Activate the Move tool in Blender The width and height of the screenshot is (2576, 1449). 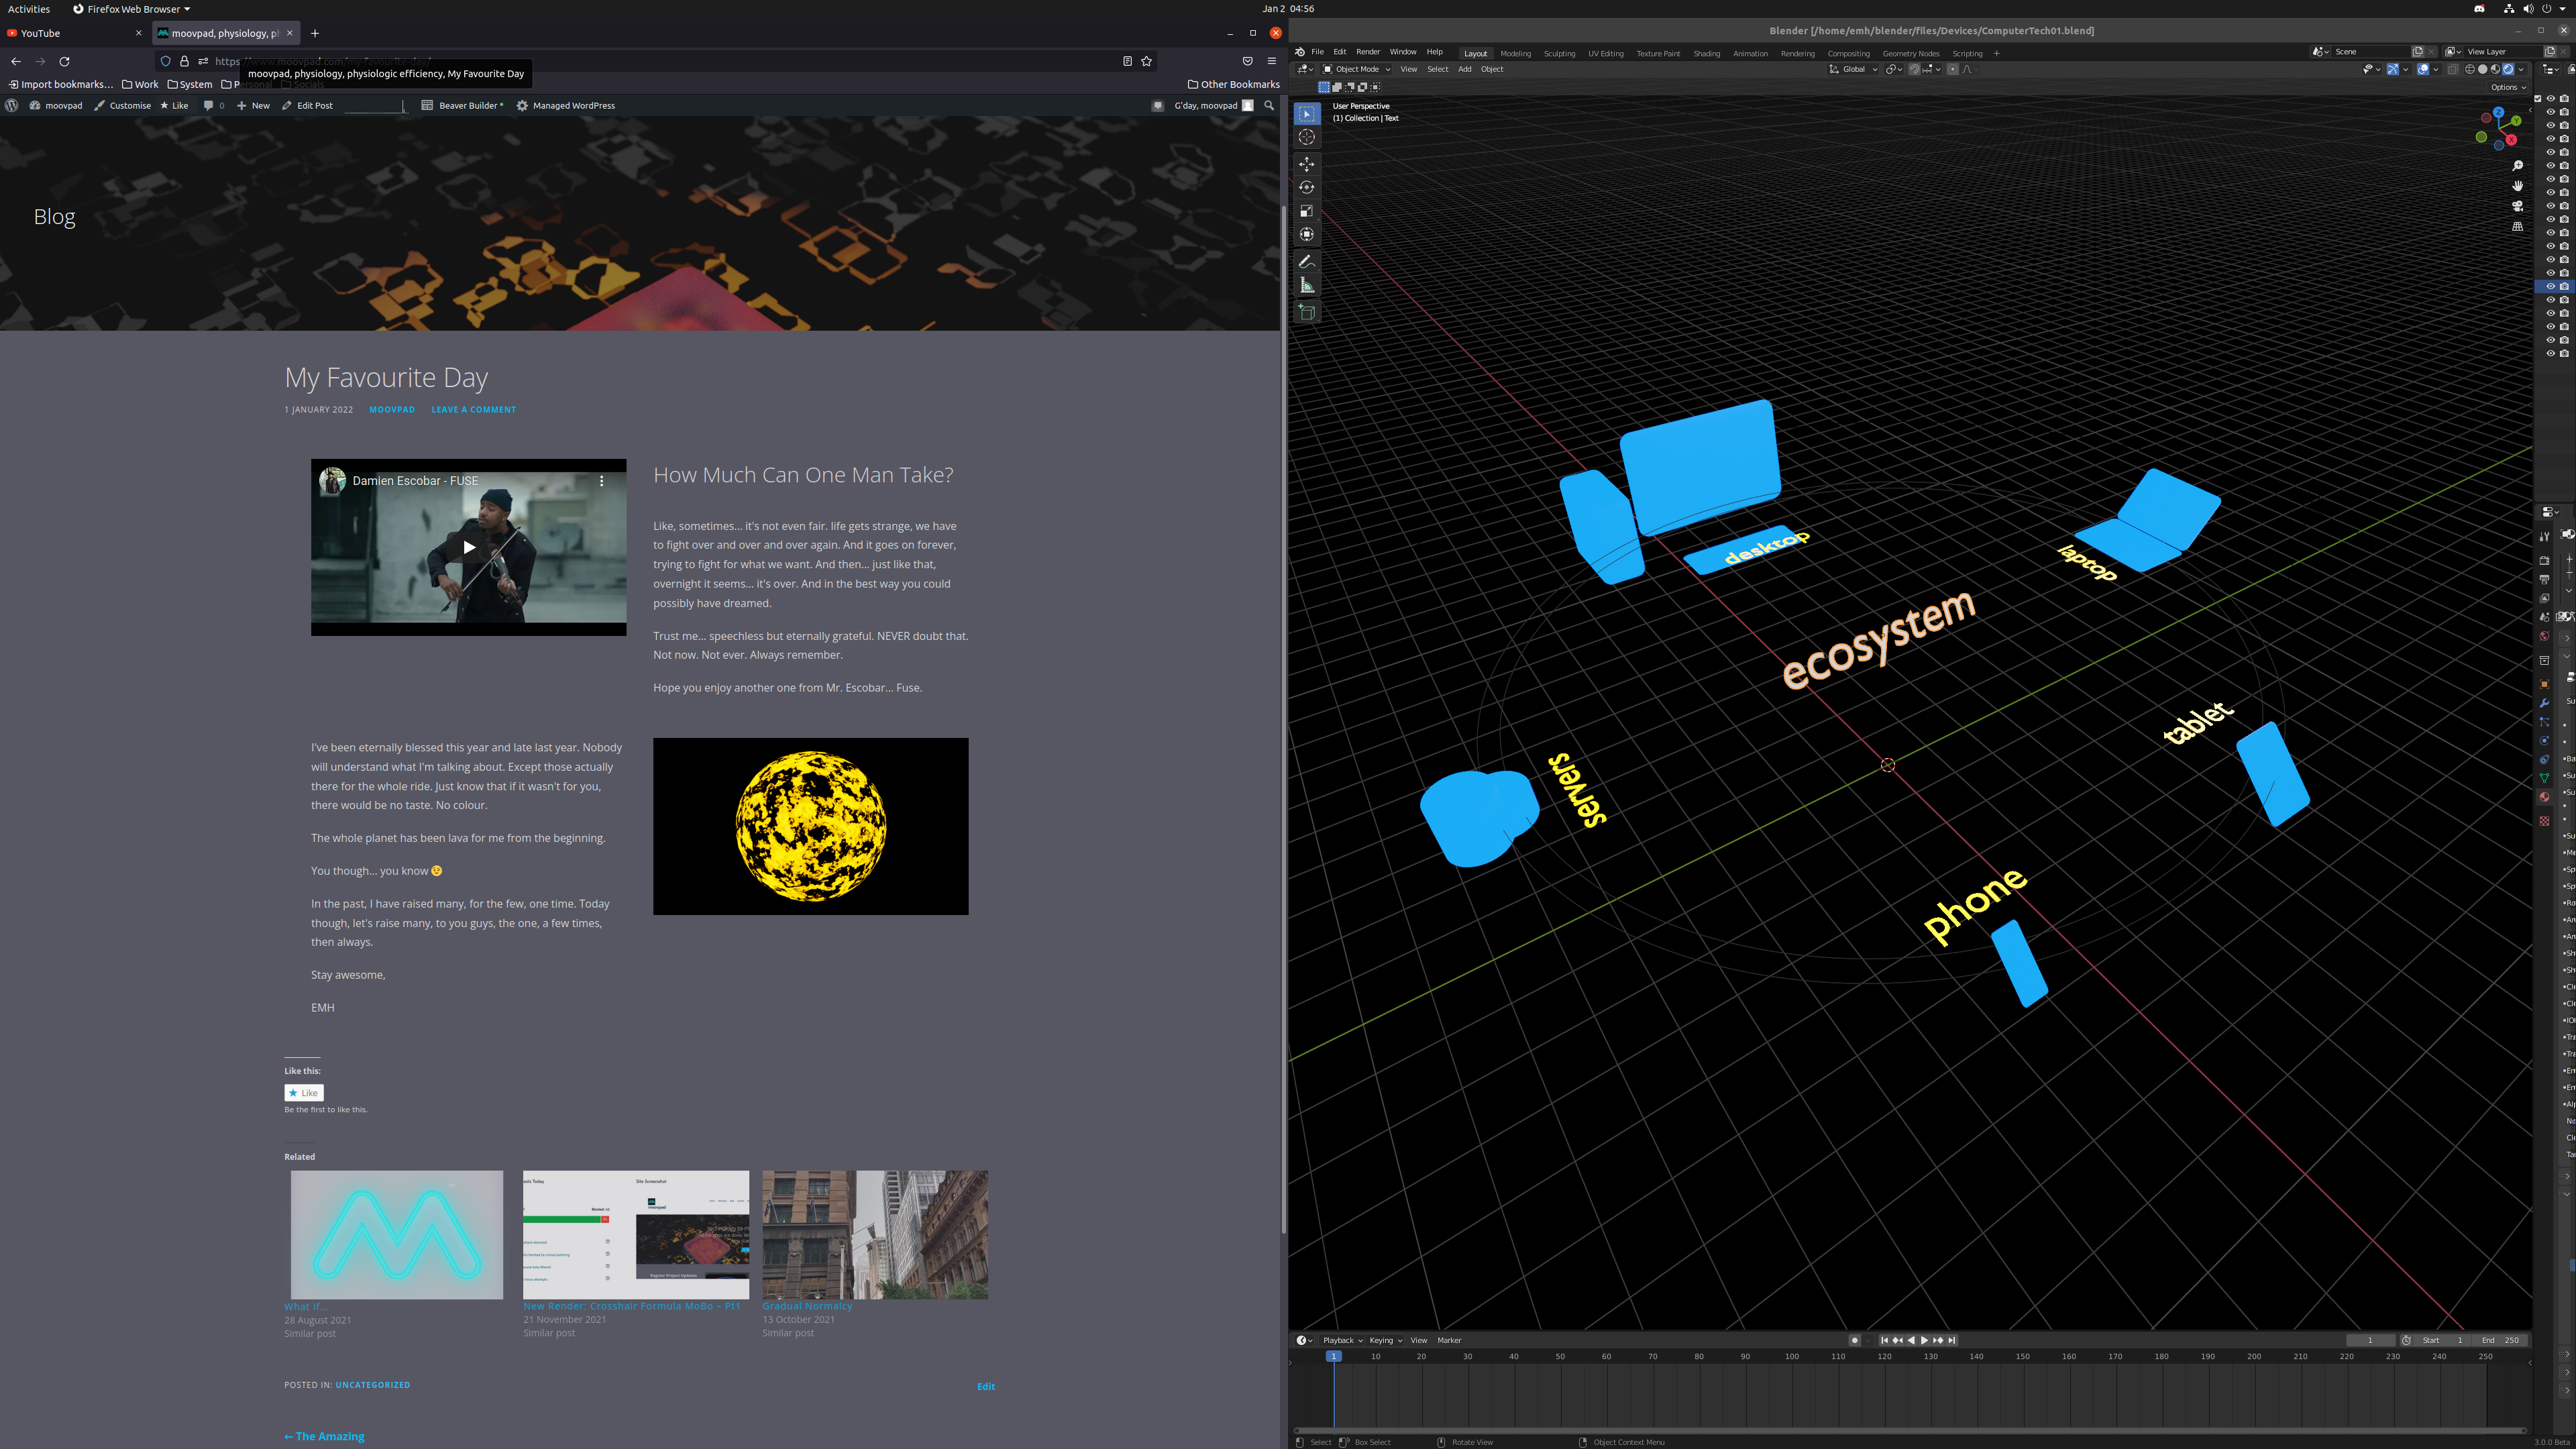pos(1306,164)
